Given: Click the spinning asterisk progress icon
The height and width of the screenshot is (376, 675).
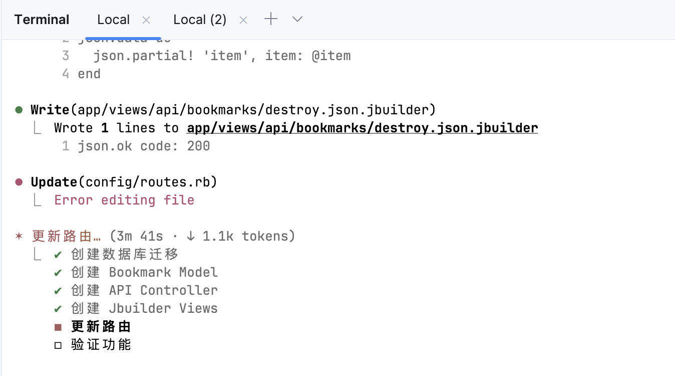Looking at the screenshot, I should [19, 236].
